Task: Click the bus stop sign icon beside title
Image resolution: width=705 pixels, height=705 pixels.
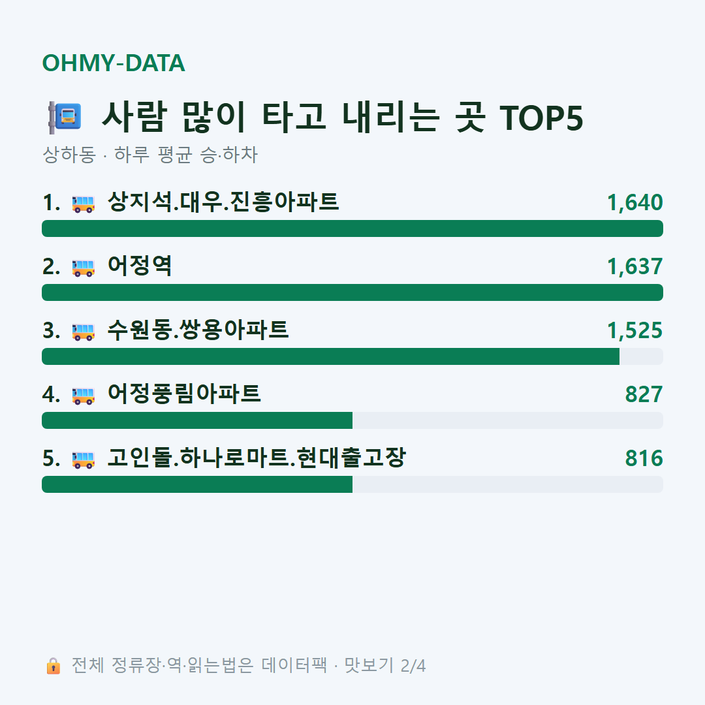Action: 65,117
